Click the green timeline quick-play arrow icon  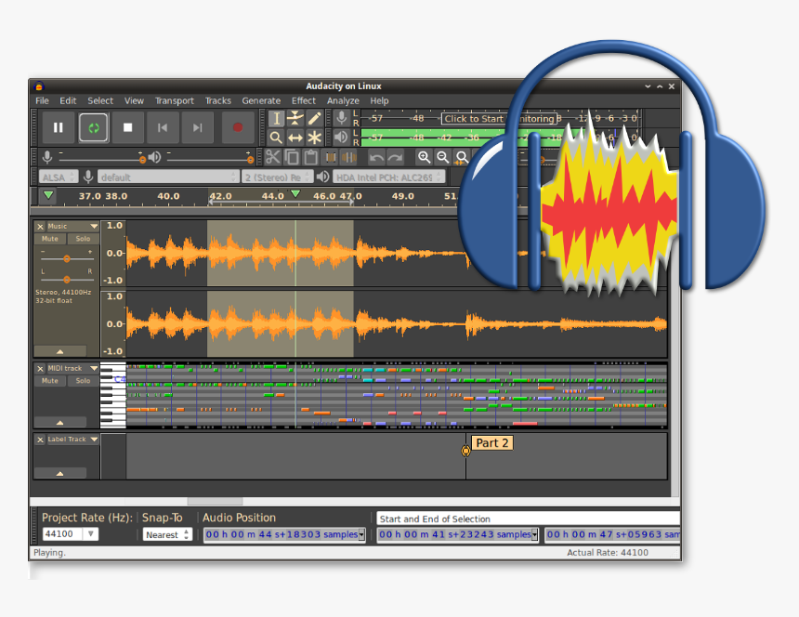click(48, 196)
